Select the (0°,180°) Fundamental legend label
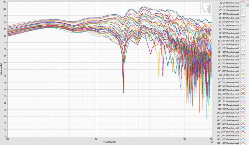This screenshot has height=145, width=249. [229, 71]
